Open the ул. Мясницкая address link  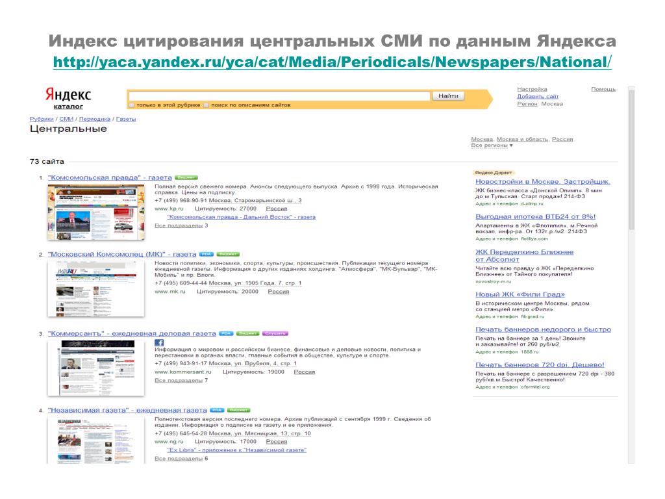tap(260, 433)
